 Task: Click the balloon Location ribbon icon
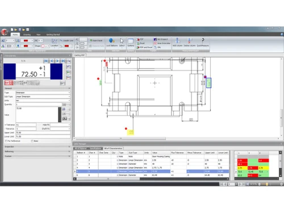[55, 43]
